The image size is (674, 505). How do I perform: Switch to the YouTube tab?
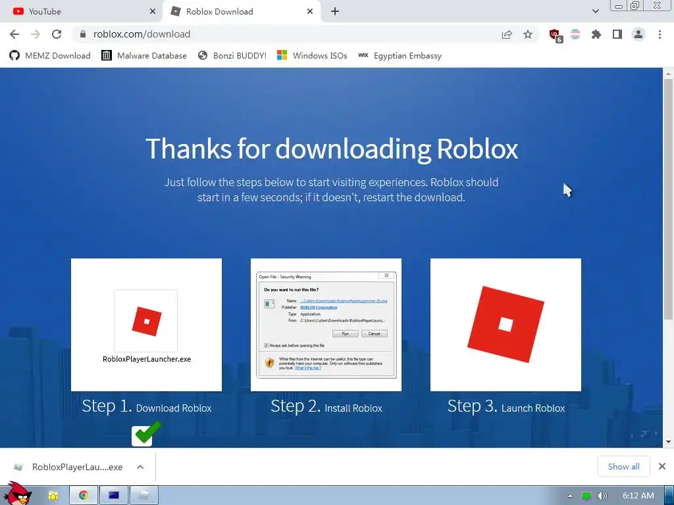(80, 12)
